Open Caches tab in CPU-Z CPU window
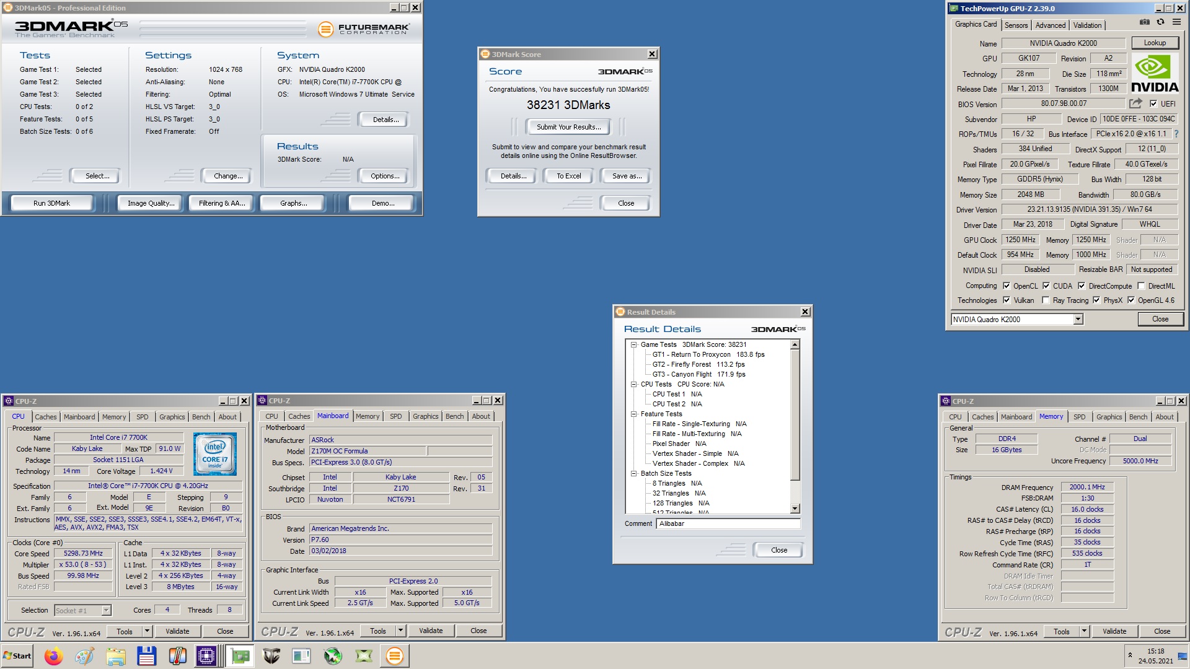This screenshot has height=669, width=1190. [x=46, y=417]
